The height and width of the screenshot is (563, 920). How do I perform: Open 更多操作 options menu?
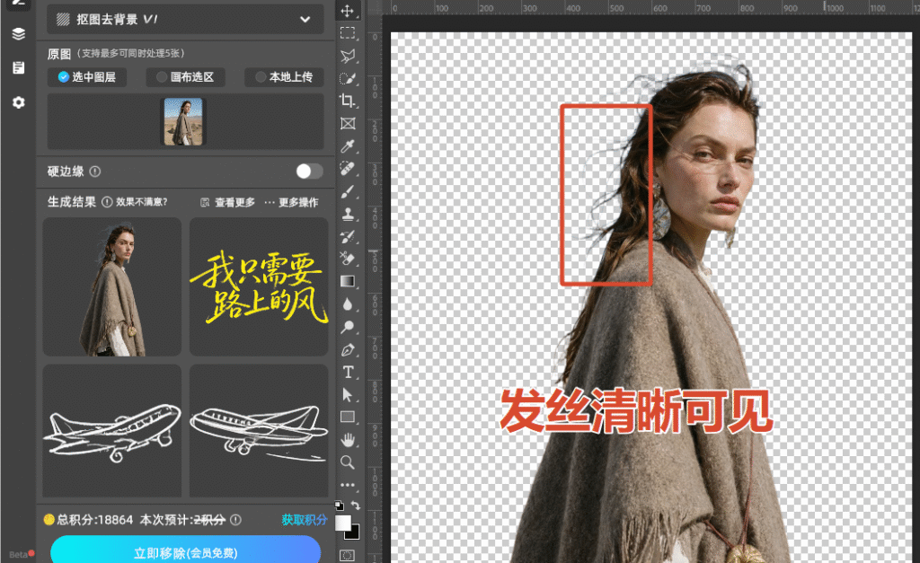291,202
